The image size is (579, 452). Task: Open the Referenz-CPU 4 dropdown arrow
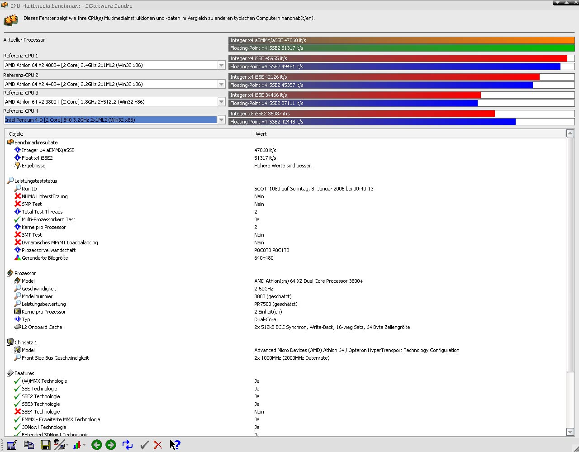click(221, 120)
